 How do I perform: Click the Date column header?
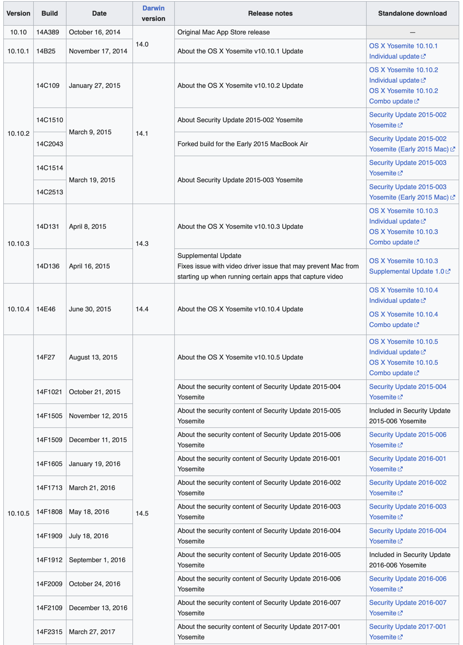[99, 13]
